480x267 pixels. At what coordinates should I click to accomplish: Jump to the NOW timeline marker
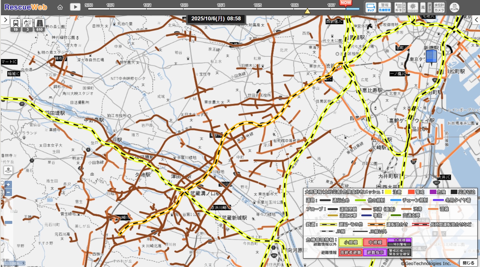click(345, 3)
